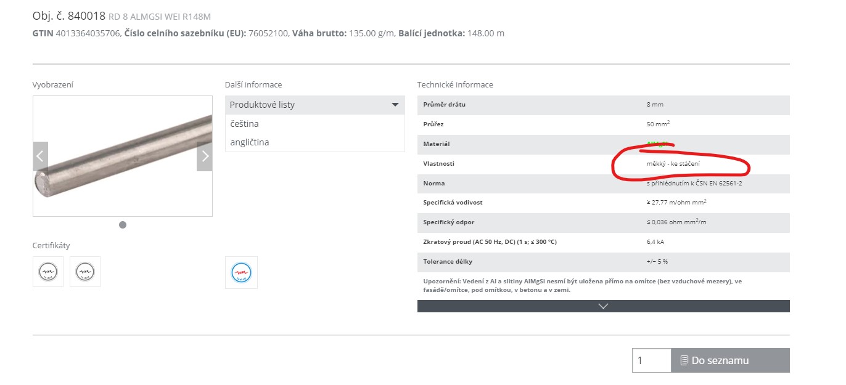Screen dimensions: 846x385
Task: Click the Norma value ČSN EN 62561-2
Action: 694,184
